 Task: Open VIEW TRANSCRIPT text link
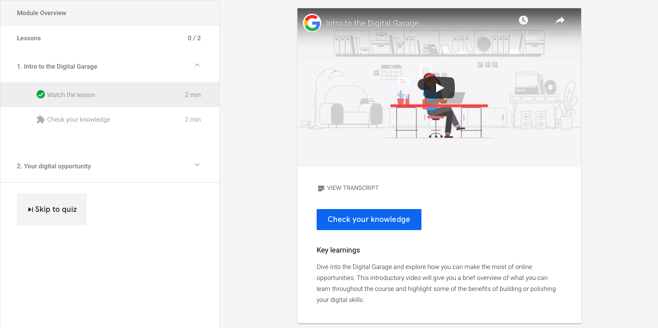point(353,188)
